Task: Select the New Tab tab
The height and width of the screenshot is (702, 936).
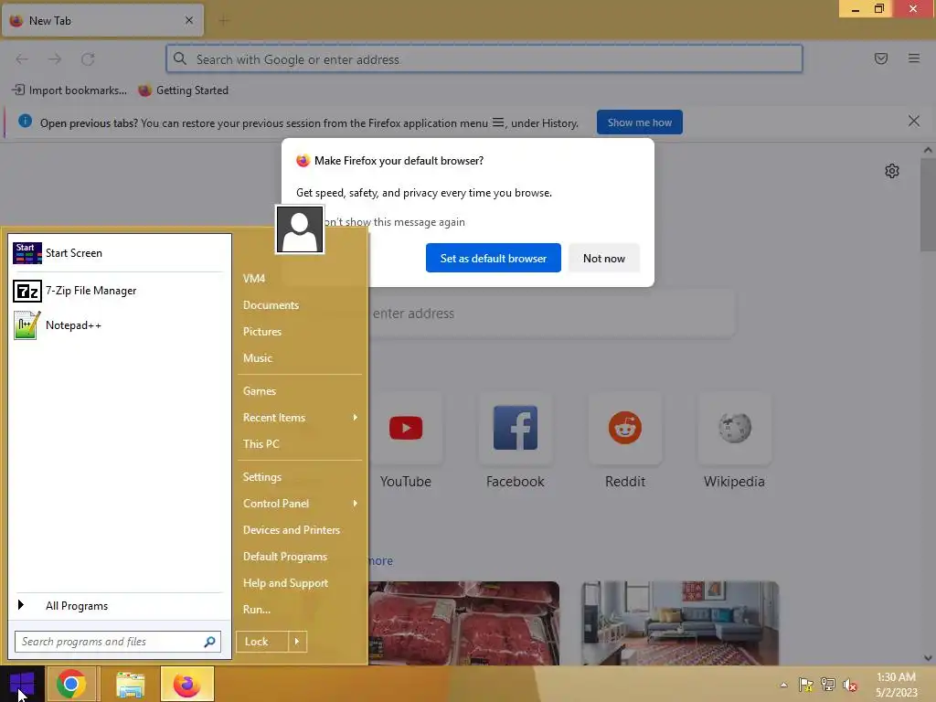Action: (x=102, y=21)
